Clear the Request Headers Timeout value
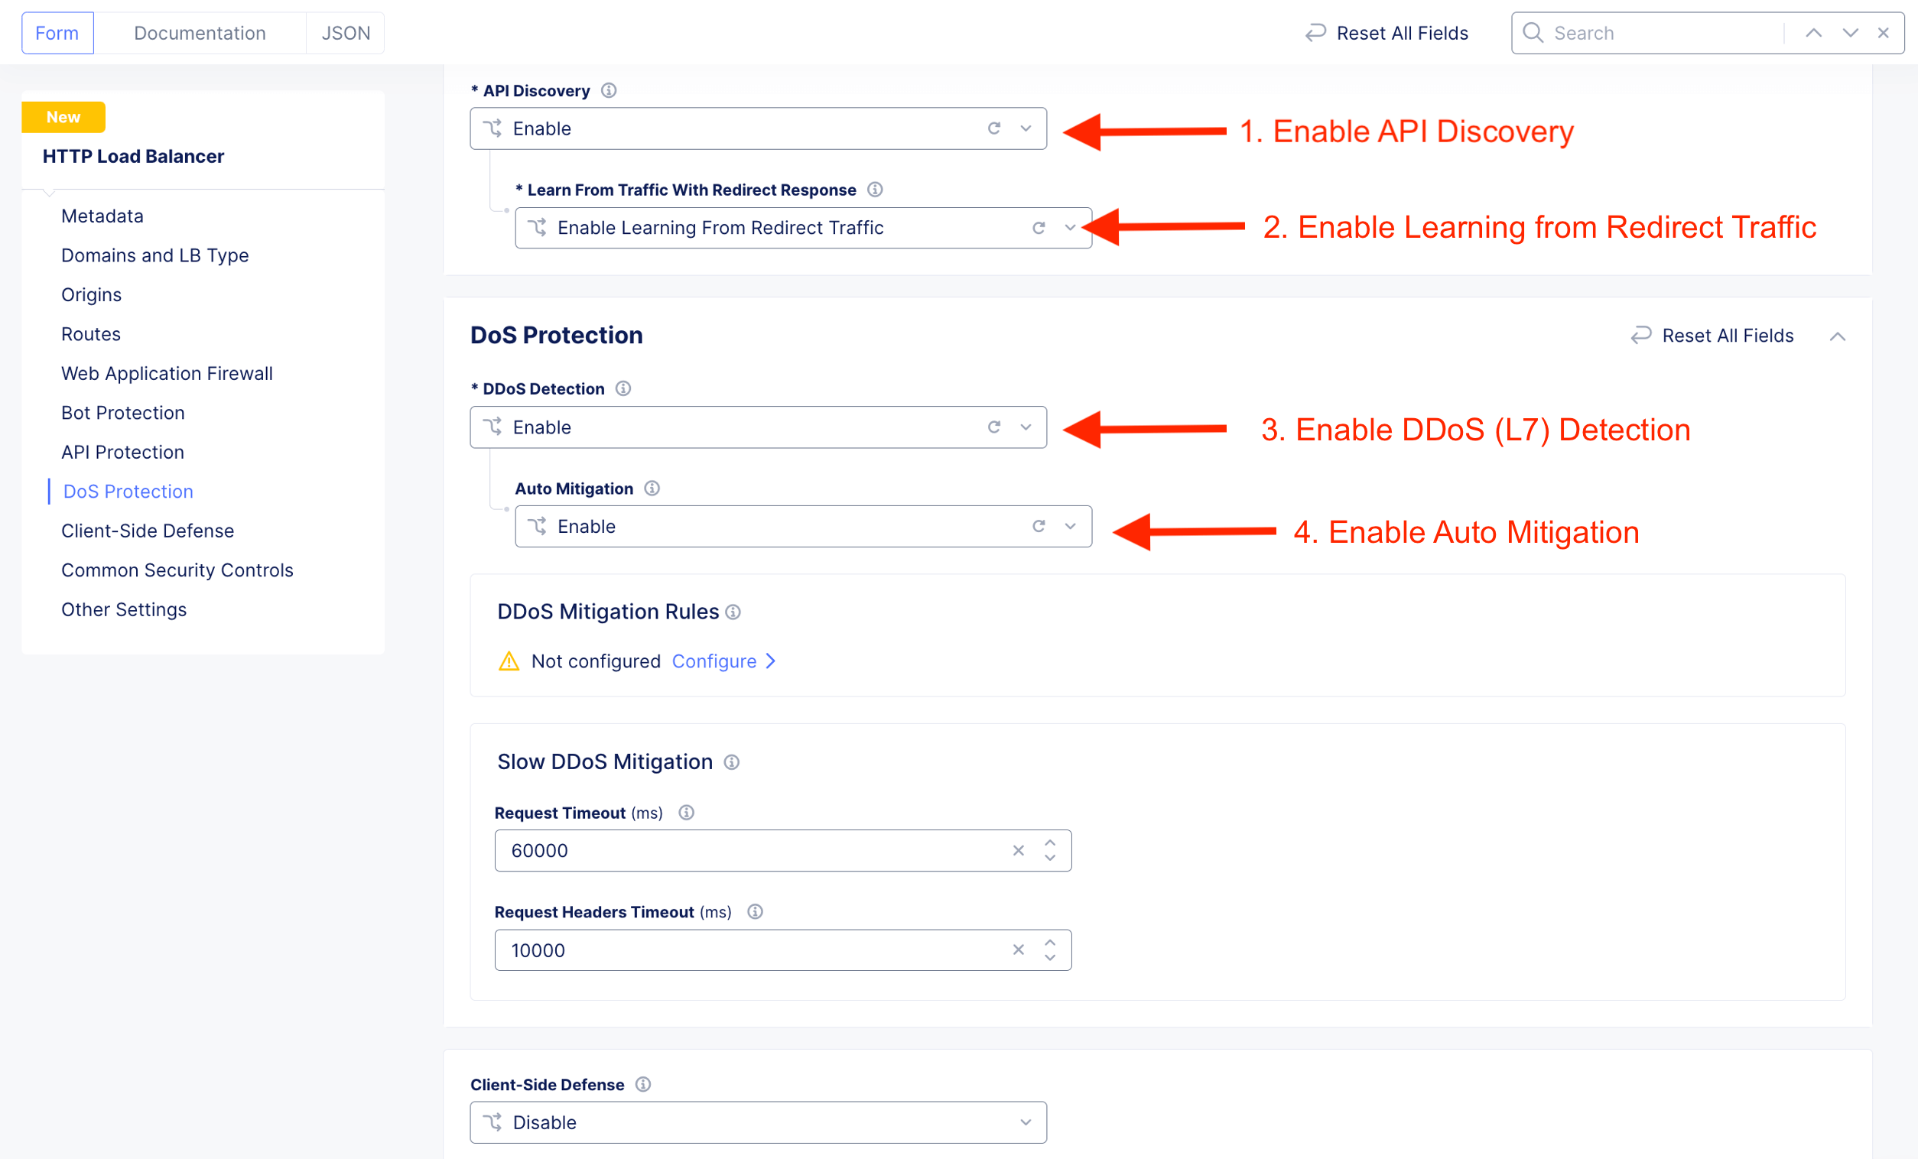 pyautogui.click(x=1017, y=950)
